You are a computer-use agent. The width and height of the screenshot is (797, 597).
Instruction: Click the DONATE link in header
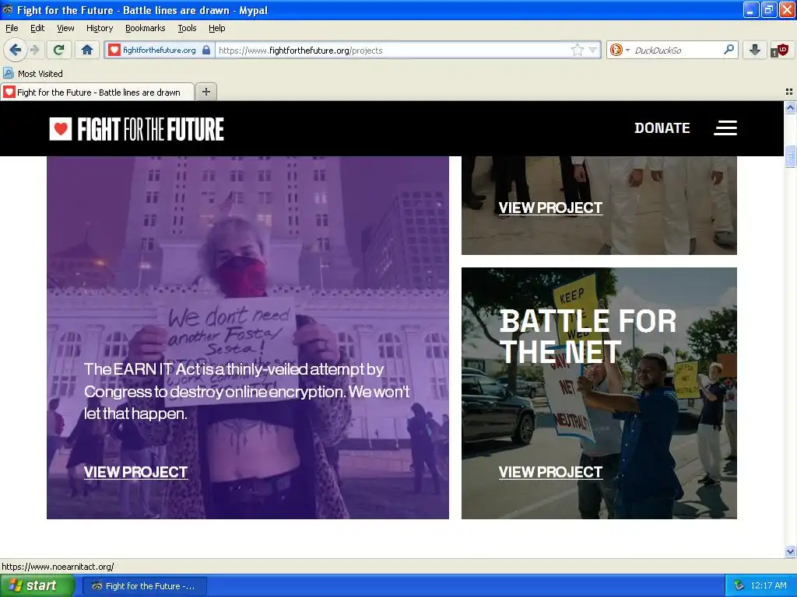pos(662,128)
